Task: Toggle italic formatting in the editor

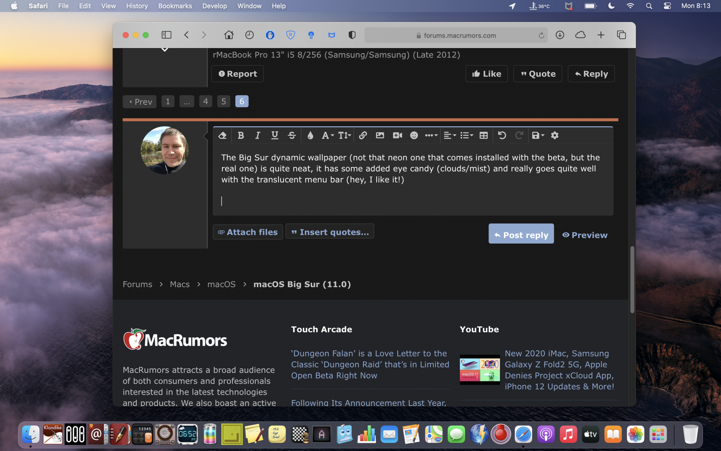Action: click(x=257, y=135)
